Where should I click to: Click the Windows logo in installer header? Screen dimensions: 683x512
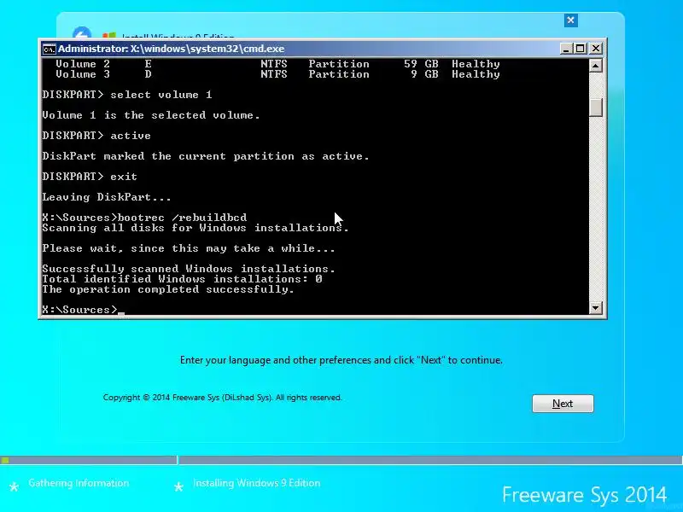(109, 35)
